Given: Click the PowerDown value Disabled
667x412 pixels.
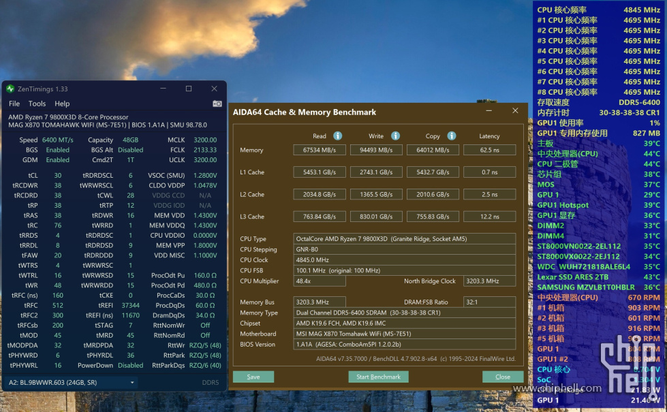Looking at the screenshot, I should point(131,365).
